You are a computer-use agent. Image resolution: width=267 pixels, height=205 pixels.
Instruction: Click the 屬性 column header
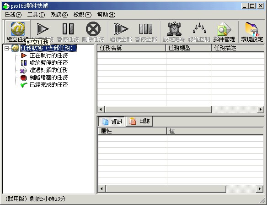[133, 131]
